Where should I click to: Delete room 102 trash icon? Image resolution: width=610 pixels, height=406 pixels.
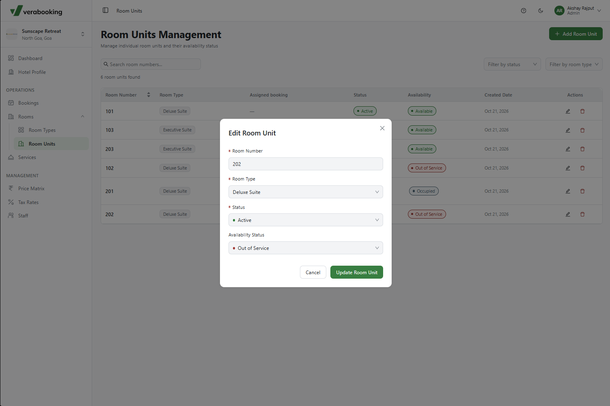[x=582, y=168]
